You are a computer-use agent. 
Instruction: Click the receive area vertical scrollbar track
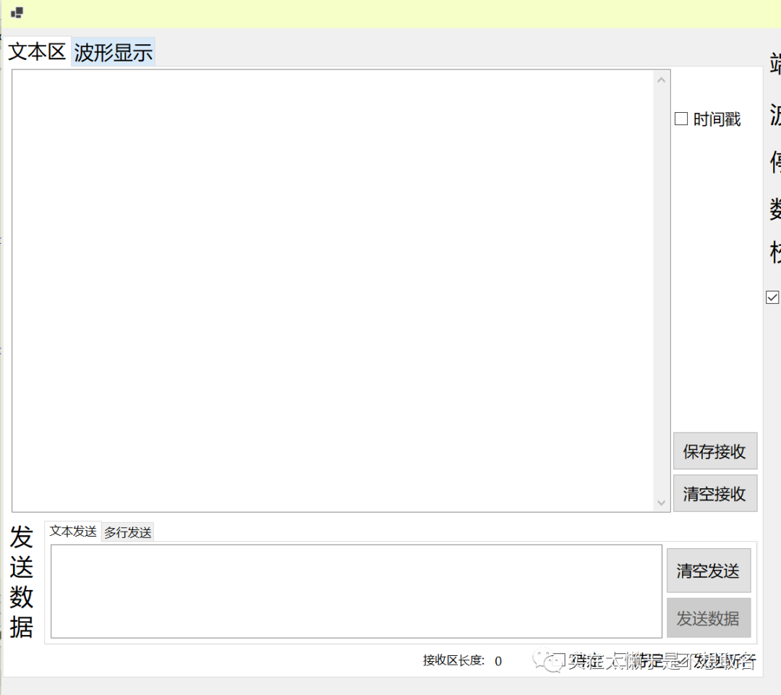(x=661, y=289)
